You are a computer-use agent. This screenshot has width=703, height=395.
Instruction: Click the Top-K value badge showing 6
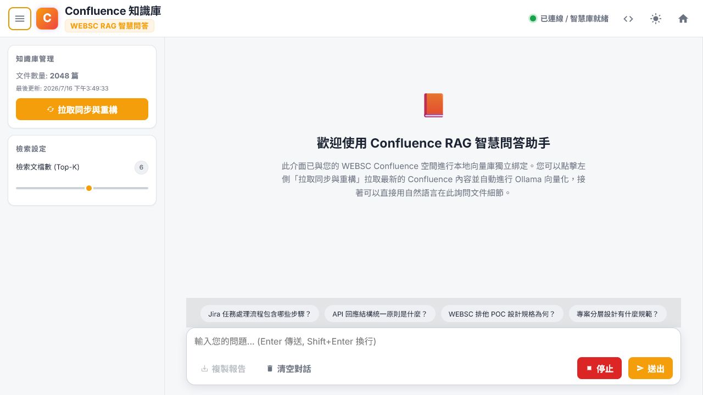141,167
